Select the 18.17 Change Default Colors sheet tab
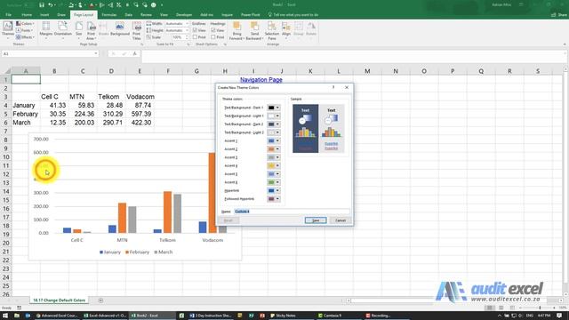This screenshot has width=569, height=320. tap(59, 300)
